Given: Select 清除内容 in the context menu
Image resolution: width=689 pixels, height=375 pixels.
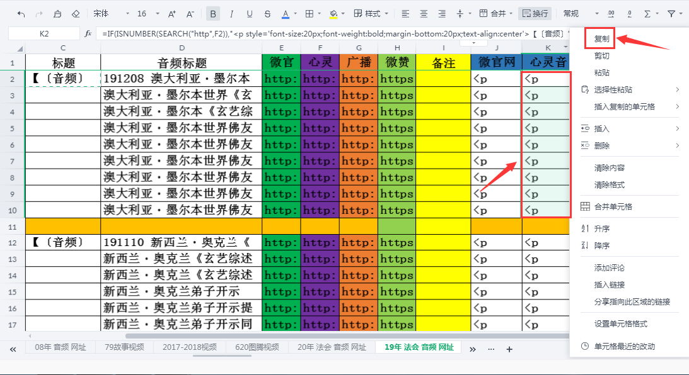Looking at the screenshot, I should [609, 167].
